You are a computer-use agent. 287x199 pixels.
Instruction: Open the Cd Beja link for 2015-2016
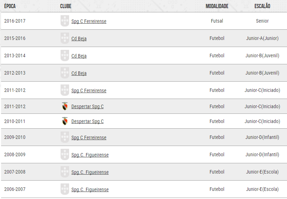point(79,39)
